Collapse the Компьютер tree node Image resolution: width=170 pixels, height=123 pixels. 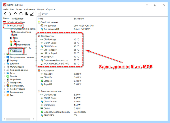(x=5, y=26)
